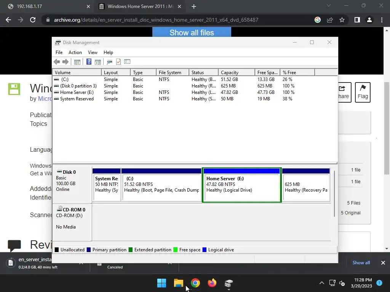Open a new Chrome tab
Image resolution: width=390 pixels, height=292 pixels.
pyautogui.click(x=194, y=7)
